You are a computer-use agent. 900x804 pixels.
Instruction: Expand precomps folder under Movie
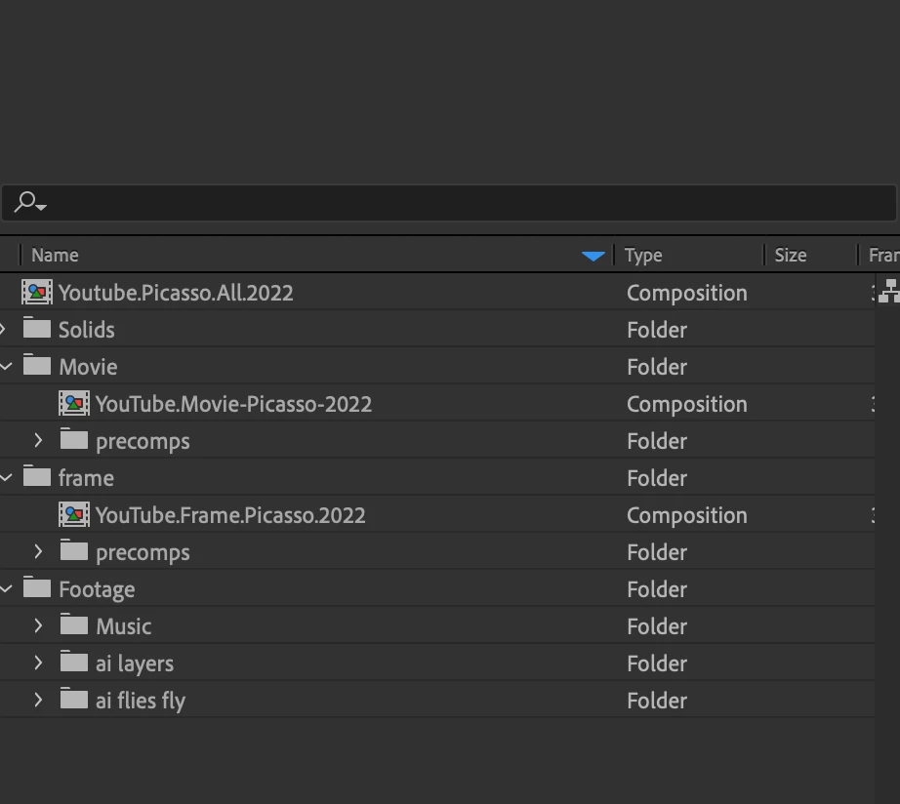[38, 440]
